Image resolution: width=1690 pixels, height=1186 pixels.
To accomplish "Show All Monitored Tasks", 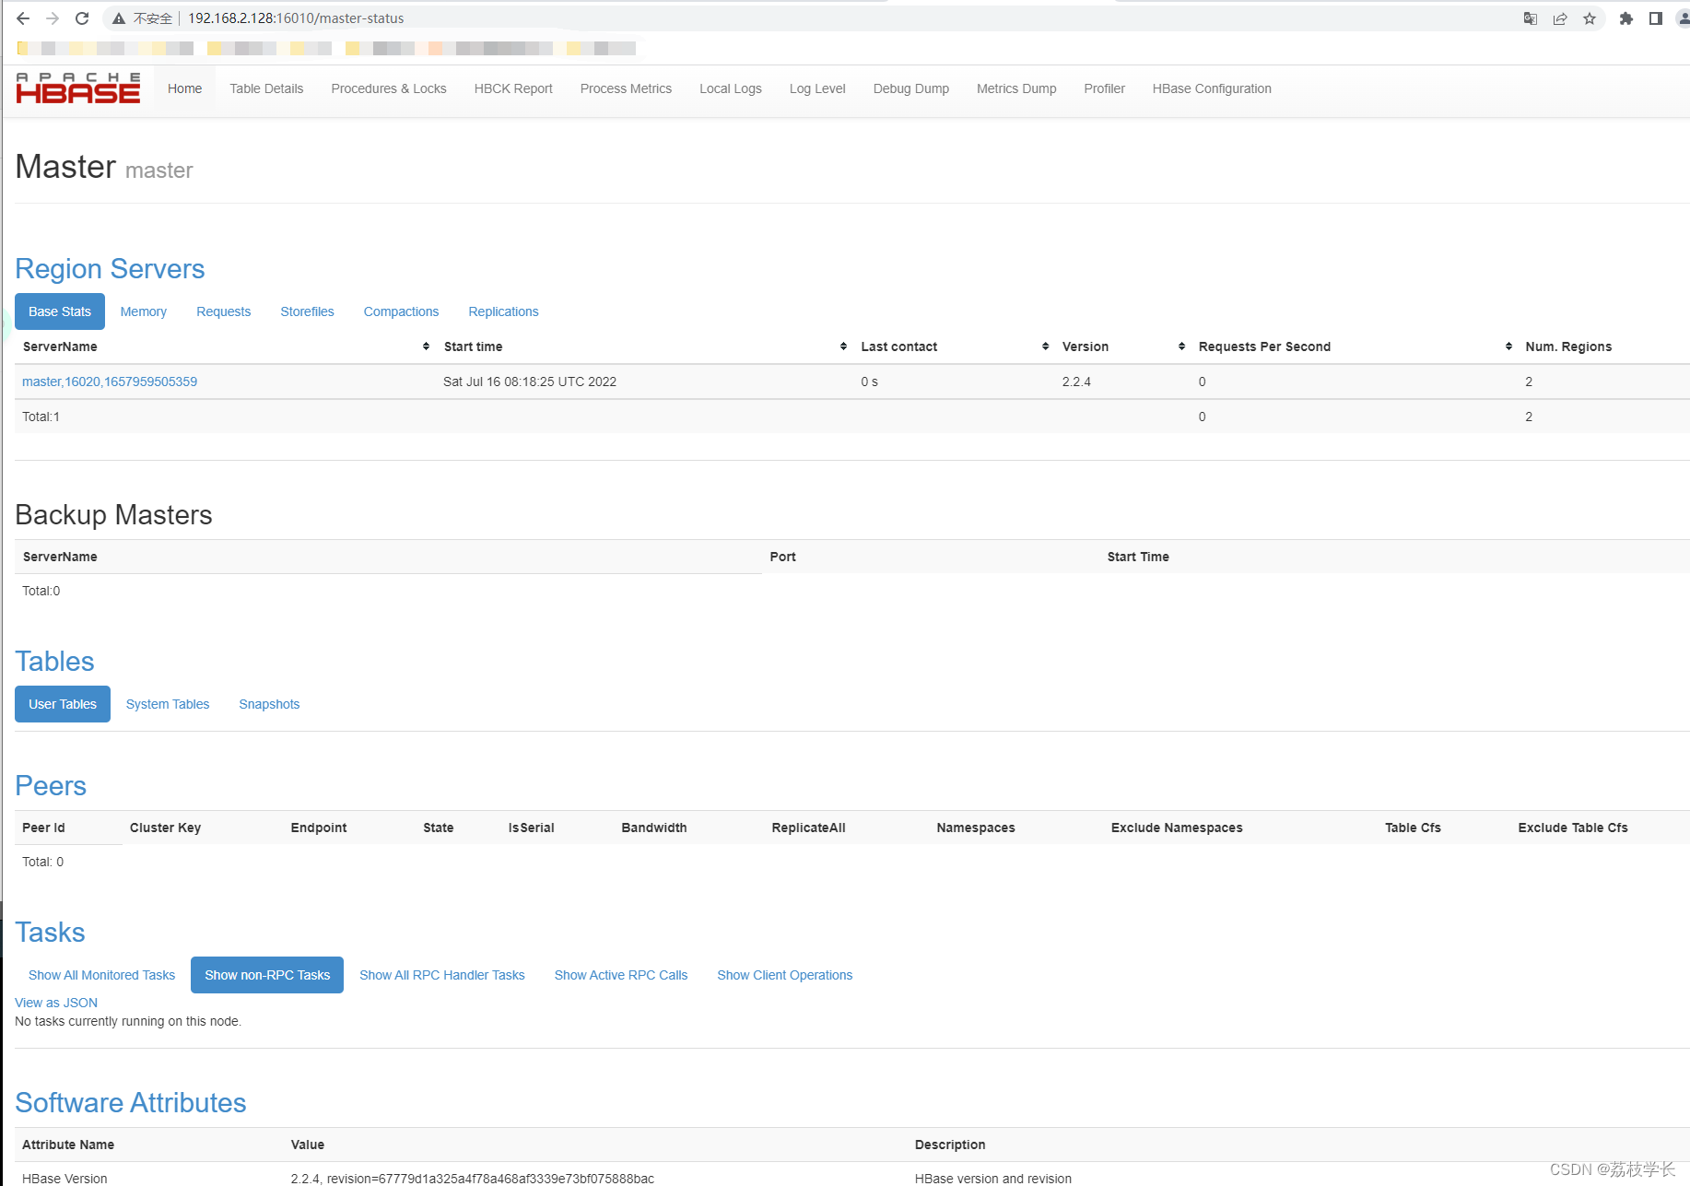I will pos(101,975).
